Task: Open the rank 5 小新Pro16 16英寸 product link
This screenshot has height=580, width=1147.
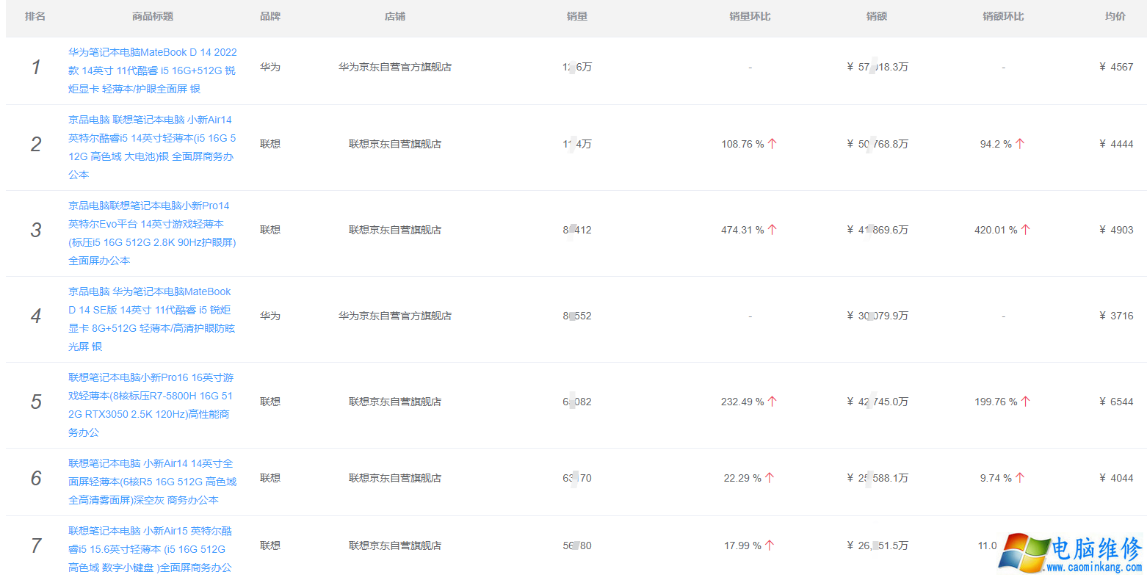Action: tap(153, 405)
